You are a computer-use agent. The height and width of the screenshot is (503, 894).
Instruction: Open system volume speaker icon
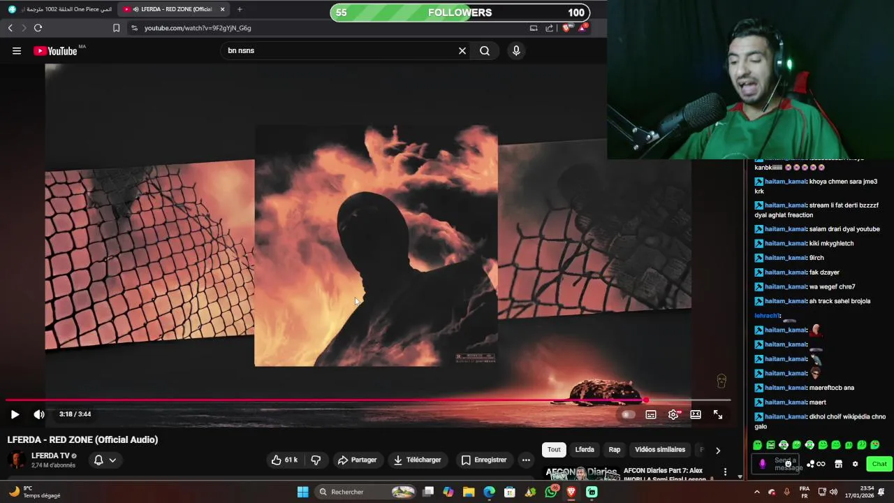click(x=833, y=492)
